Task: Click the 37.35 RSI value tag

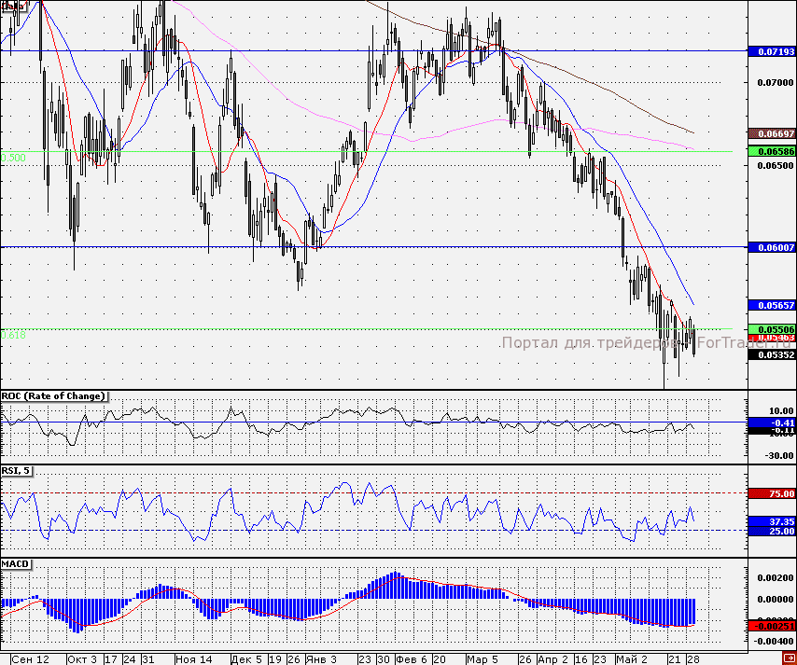Action: coord(772,521)
